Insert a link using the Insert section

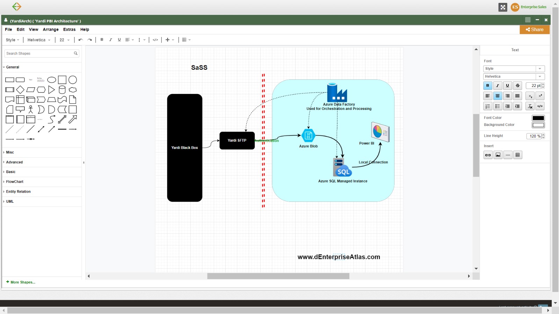488,155
